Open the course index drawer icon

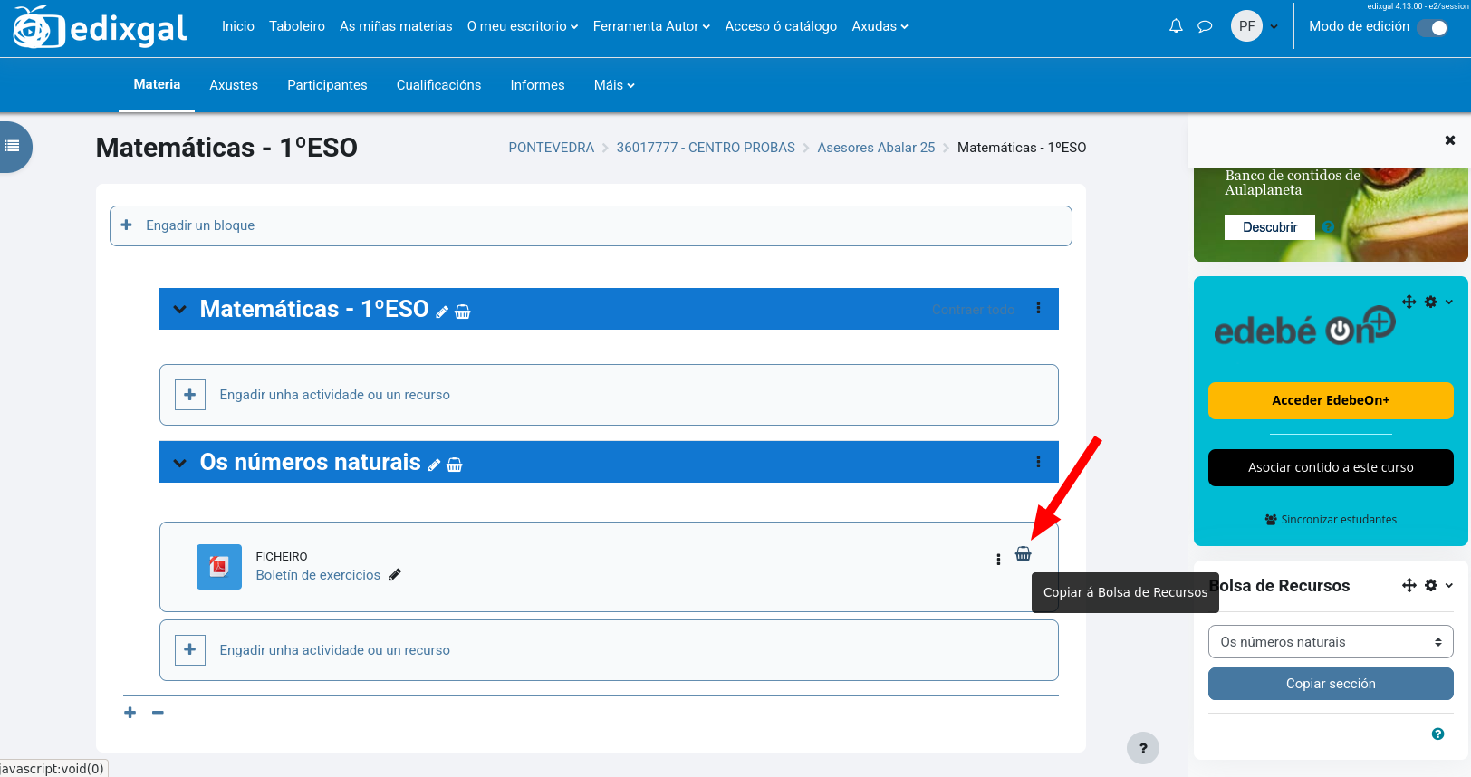13,146
